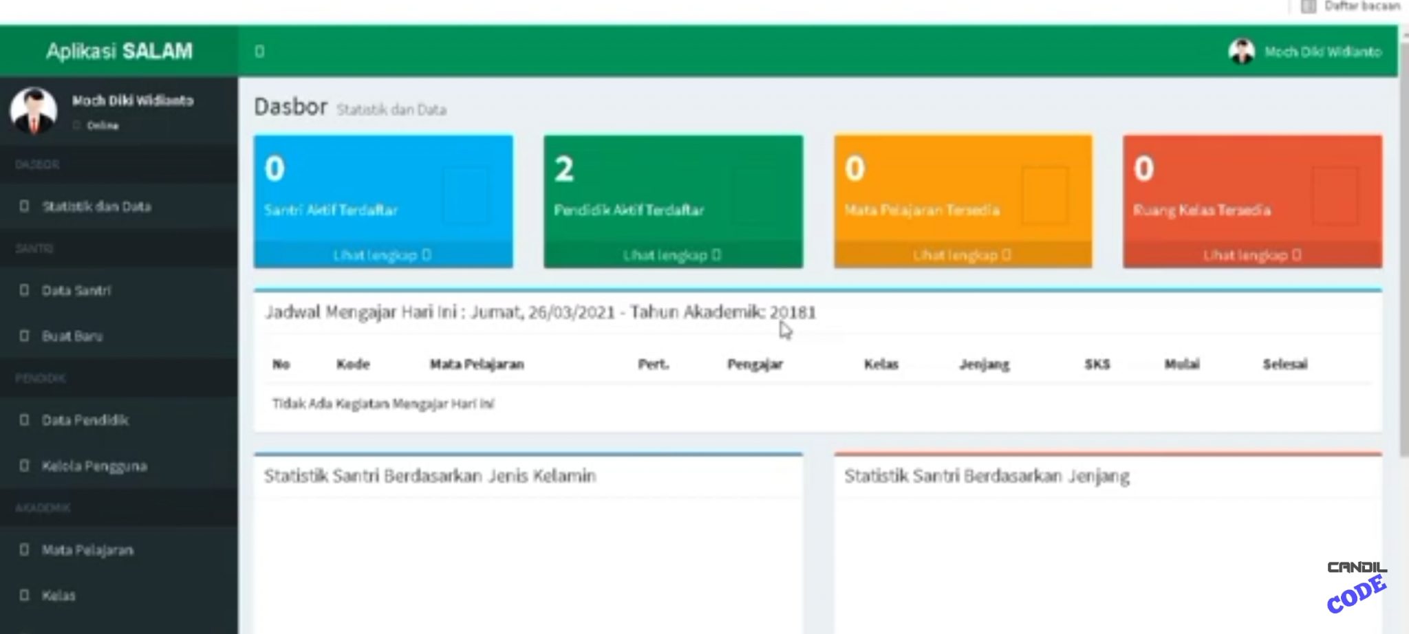Image resolution: width=1409 pixels, height=634 pixels.
Task: Click the Mata Pelajaran sidebar icon
Action: click(25, 550)
